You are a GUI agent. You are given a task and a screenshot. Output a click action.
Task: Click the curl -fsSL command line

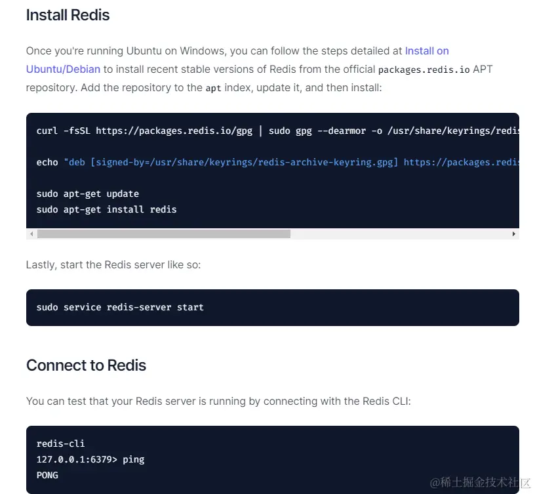(278, 131)
